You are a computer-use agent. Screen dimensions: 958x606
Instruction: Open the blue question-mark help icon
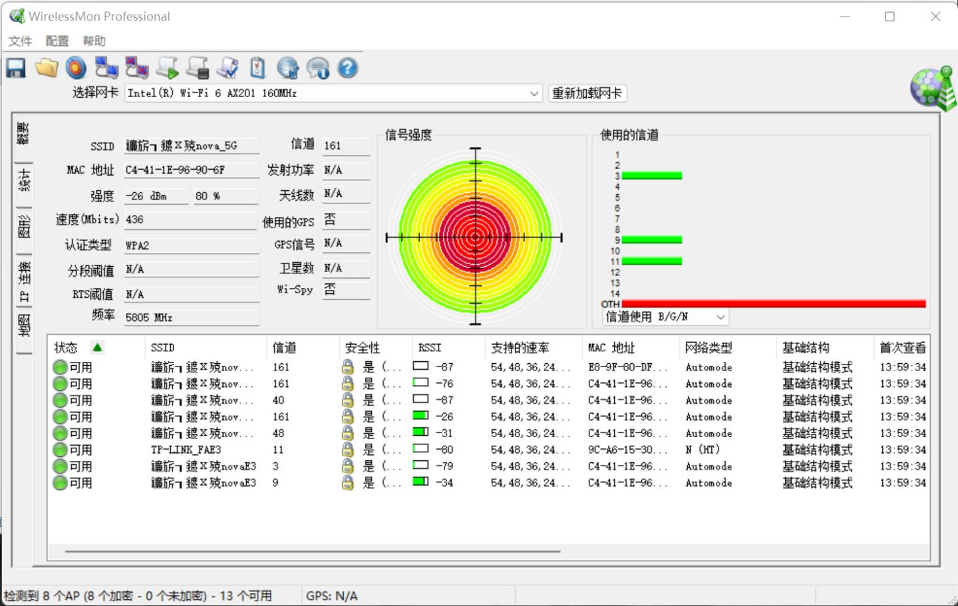pyautogui.click(x=347, y=68)
